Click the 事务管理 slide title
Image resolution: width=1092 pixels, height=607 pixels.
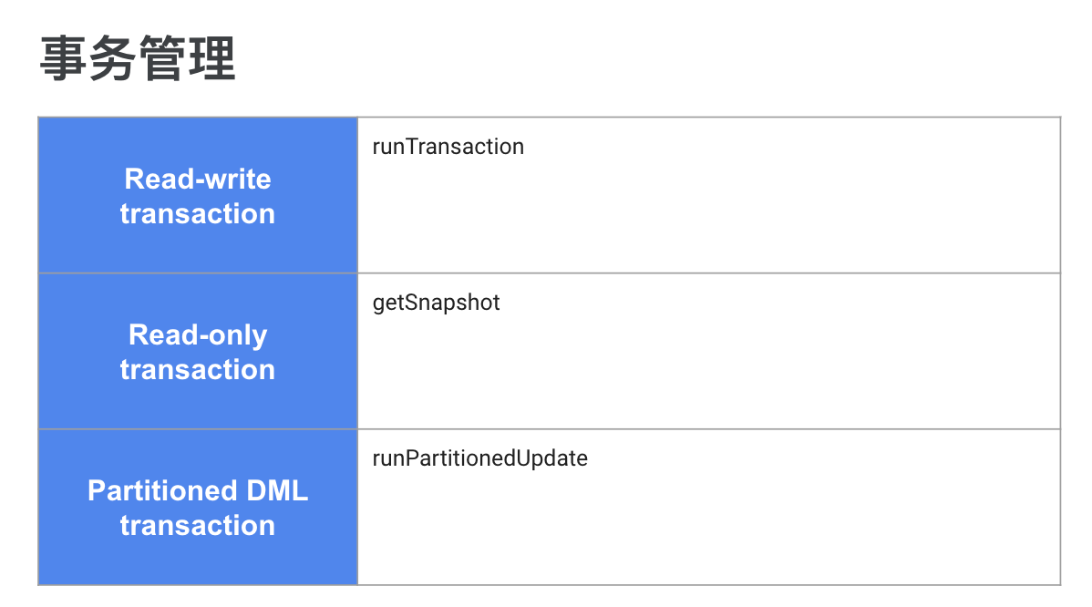click(138, 58)
